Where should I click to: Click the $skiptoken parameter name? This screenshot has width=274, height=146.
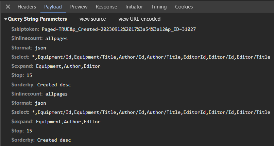pos(25,29)
